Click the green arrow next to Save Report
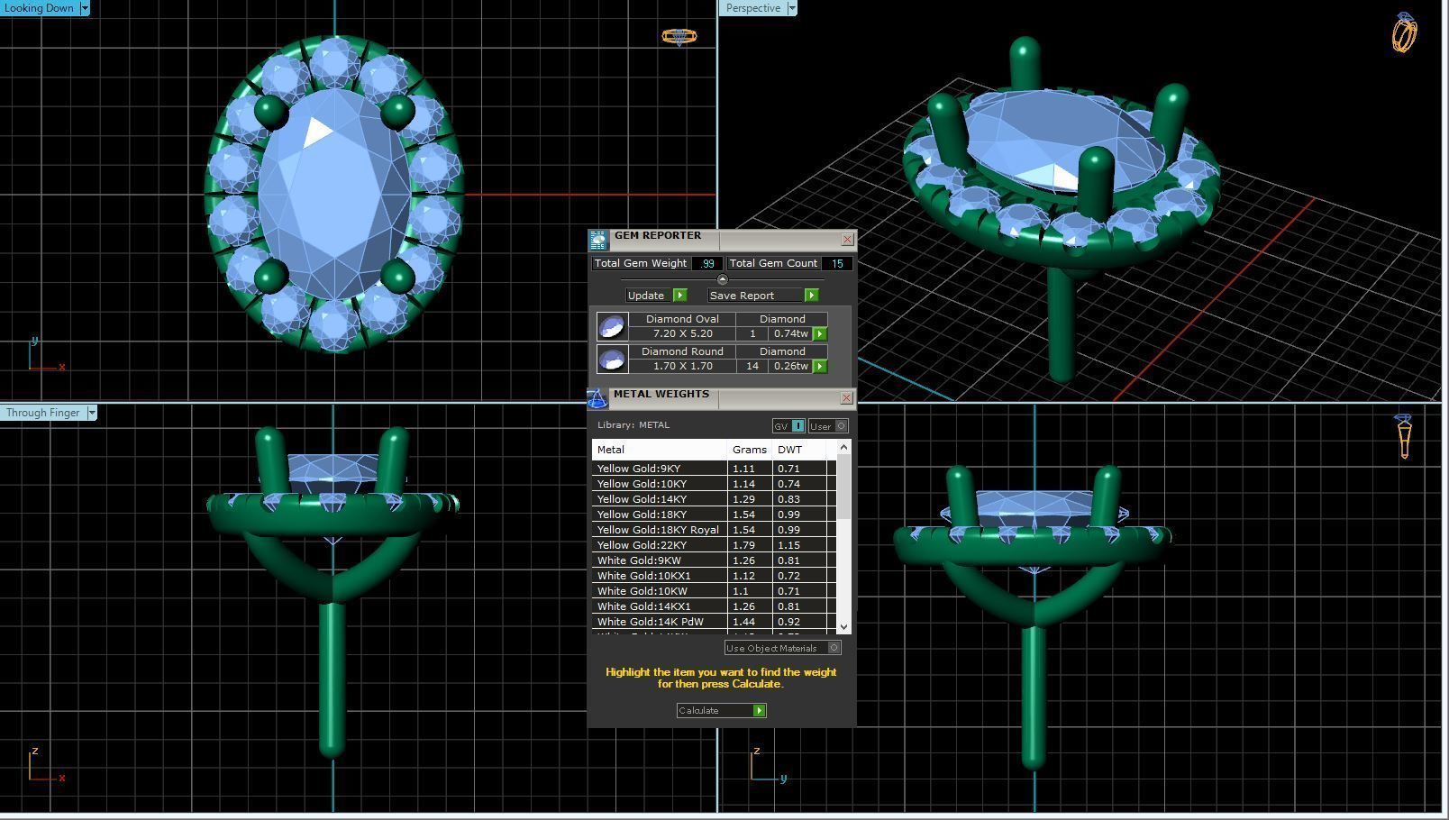The image size is (1449, 820). tap(811, 296)
